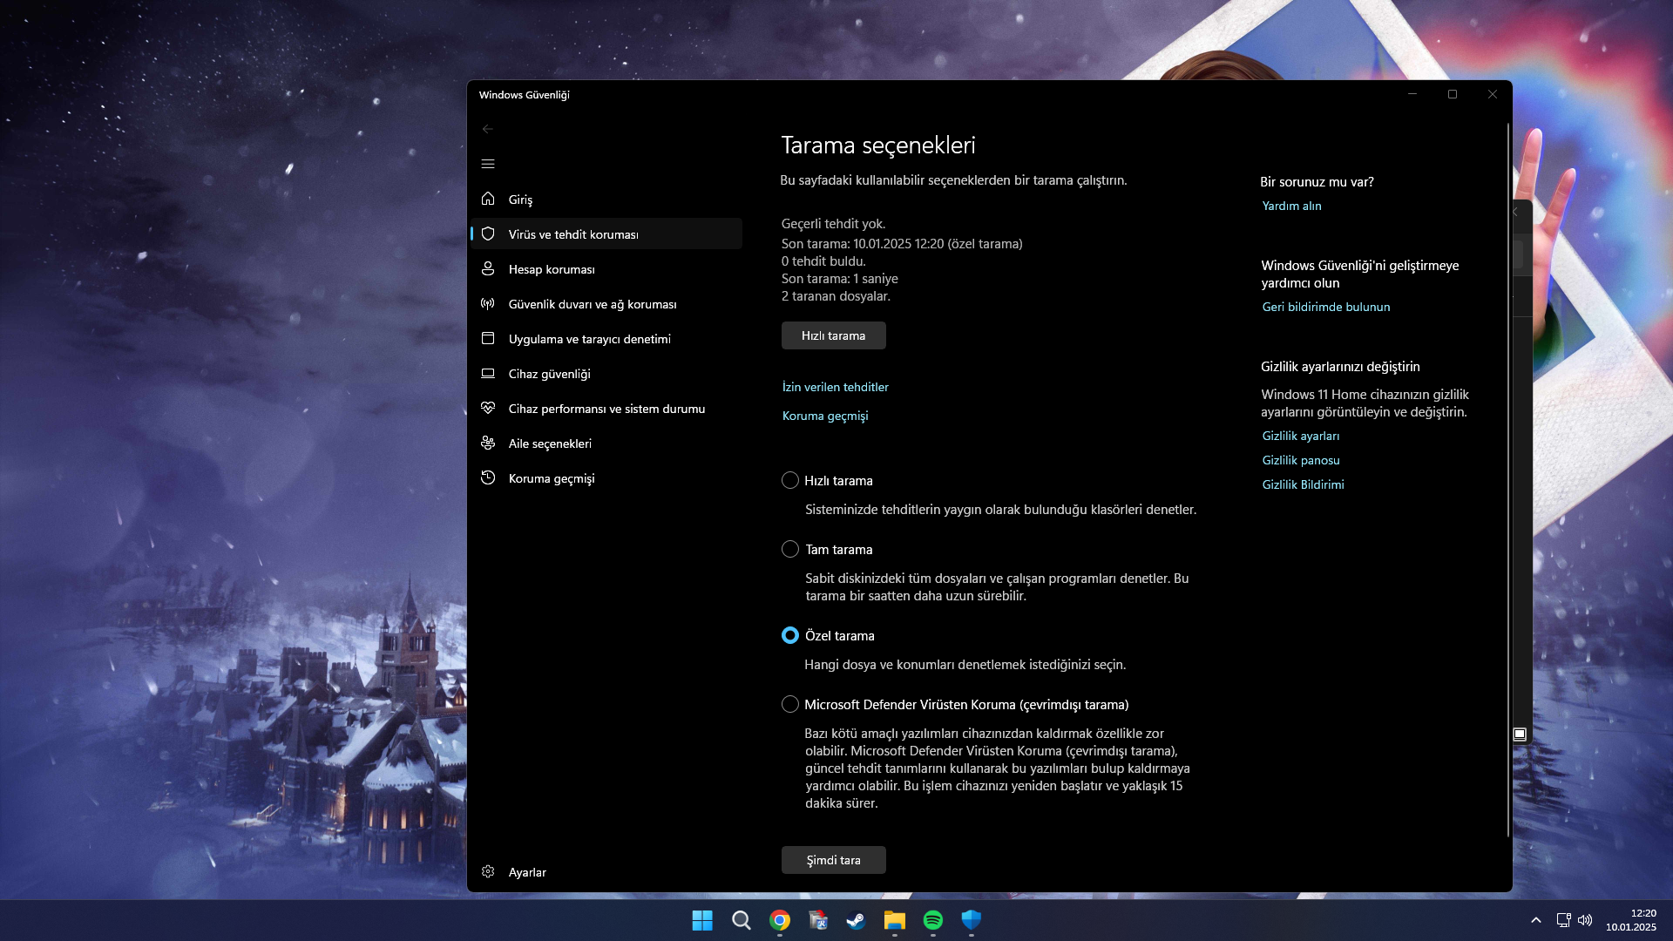Viewport: 1673px width, 941px height.
Task: Open Cihaz performansı ve sistem durumu
Action: click(x=606, y=409)
